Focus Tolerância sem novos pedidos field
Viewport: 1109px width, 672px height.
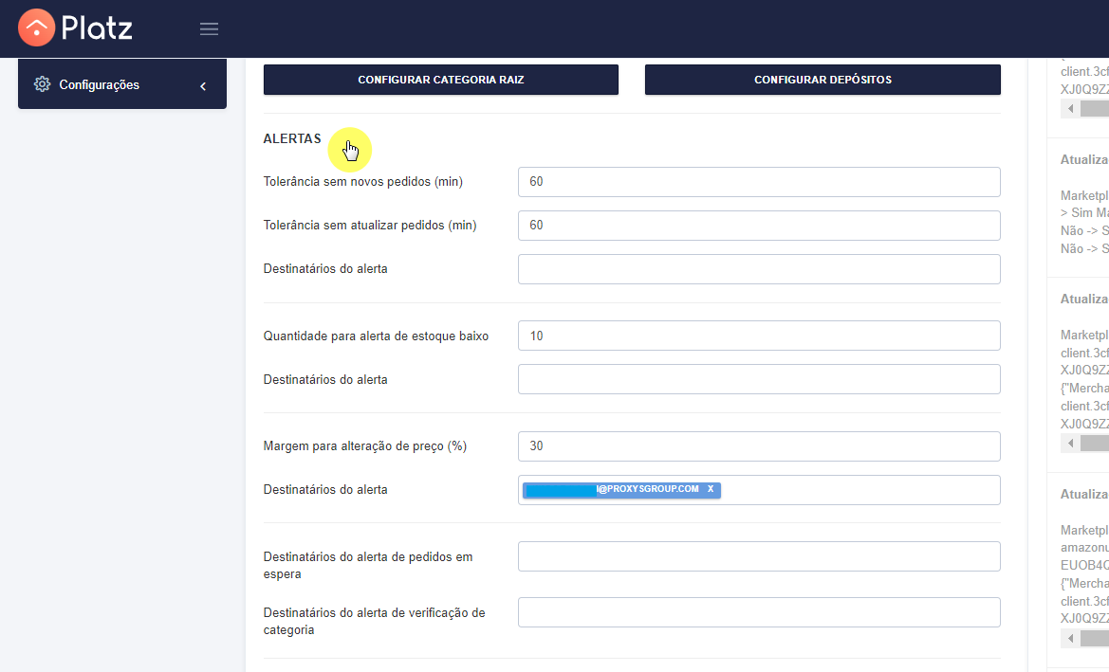(759, 182)
